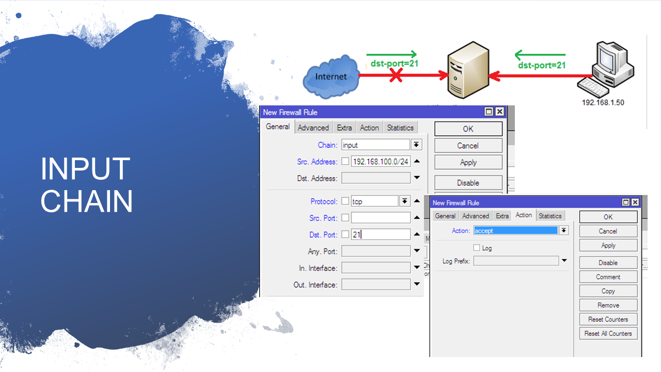Expand the In. Interface field
Image resolution: width=661 pixels, height=372 pixels.
417,268
